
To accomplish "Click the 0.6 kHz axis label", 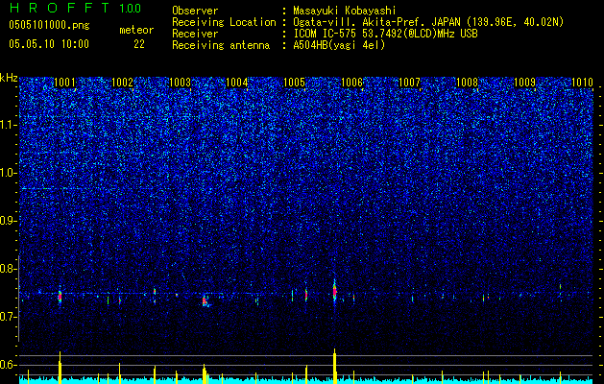I will (8, 365).
